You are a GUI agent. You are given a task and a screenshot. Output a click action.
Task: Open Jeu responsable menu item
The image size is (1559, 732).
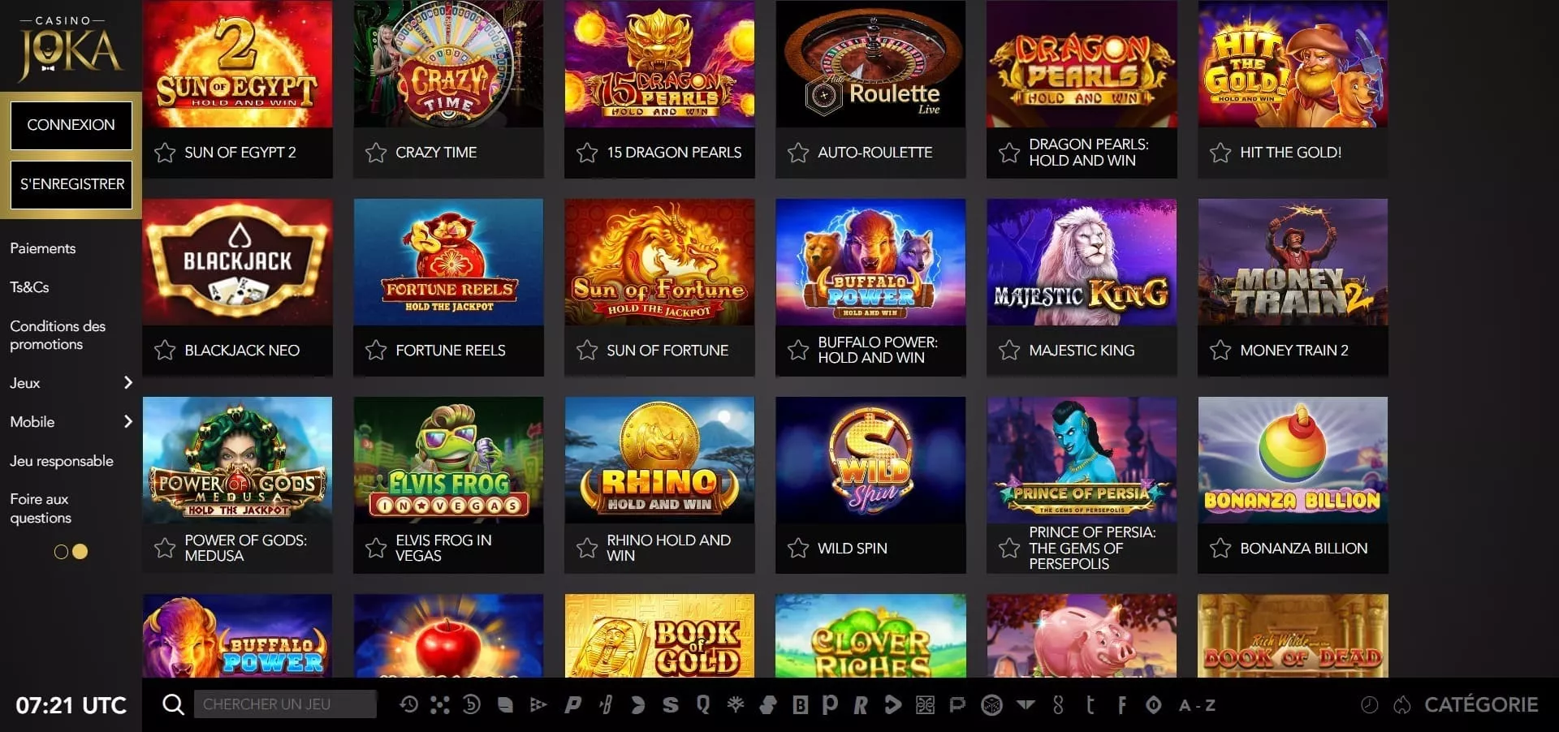(62, 461)
